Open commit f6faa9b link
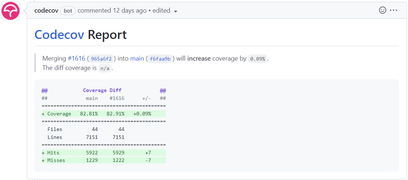The height and width of the screenshot is (180, 408). pos(160,59)
